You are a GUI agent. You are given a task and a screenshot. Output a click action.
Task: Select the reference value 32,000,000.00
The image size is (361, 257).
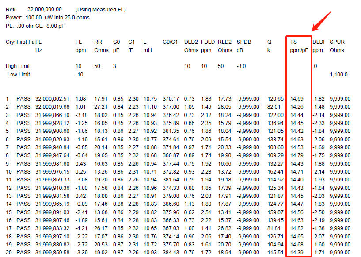[45, 9]
